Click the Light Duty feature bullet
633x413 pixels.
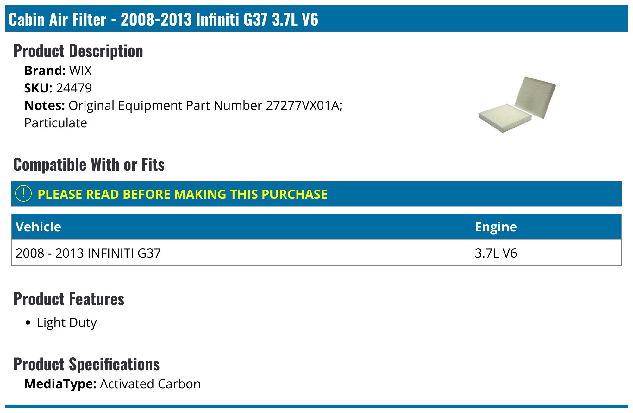[x=67, y=322]
